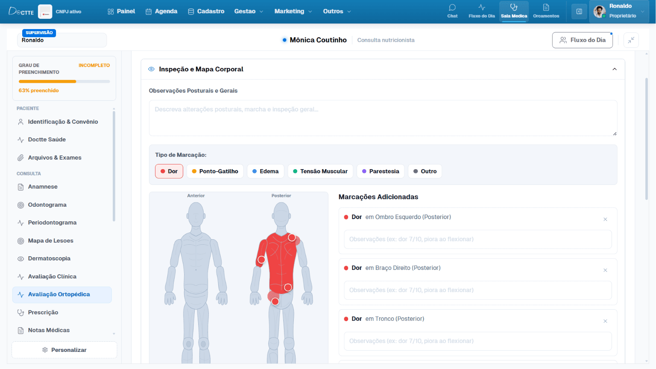Image resolution: width=656 pixels, height=369 pixels.
Task: Click observations field for Braço Direito
Action: point(478,290)
